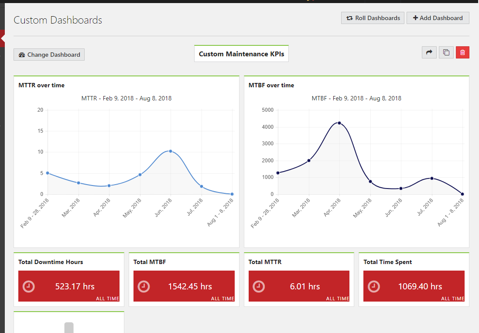Open Change Dashboard via the gauge icon
Image resolution: width=479 pixels, height=333 pixels.
click(21, 55)
